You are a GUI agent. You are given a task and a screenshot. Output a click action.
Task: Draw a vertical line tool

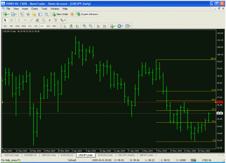coord(19,20)
